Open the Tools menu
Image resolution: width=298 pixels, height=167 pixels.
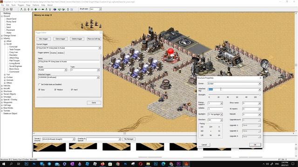point(14,5)
